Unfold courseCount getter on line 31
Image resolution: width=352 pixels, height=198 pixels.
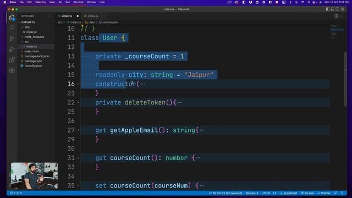click(78, 158)
